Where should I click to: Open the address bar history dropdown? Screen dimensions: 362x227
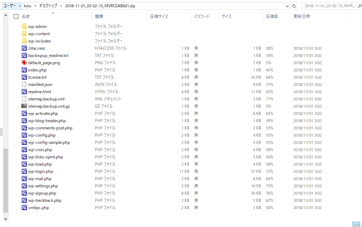click(287, 6)
